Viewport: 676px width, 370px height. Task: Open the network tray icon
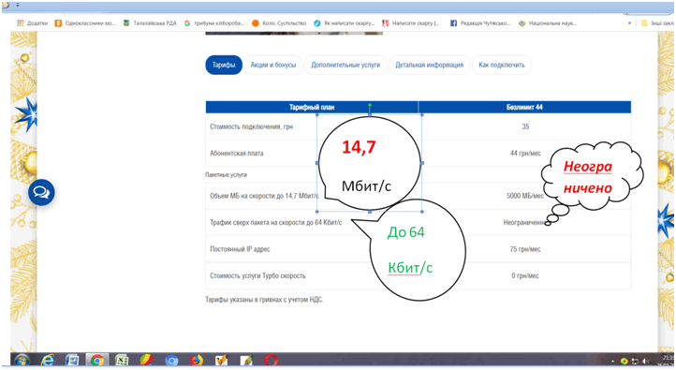pos(635,362)
